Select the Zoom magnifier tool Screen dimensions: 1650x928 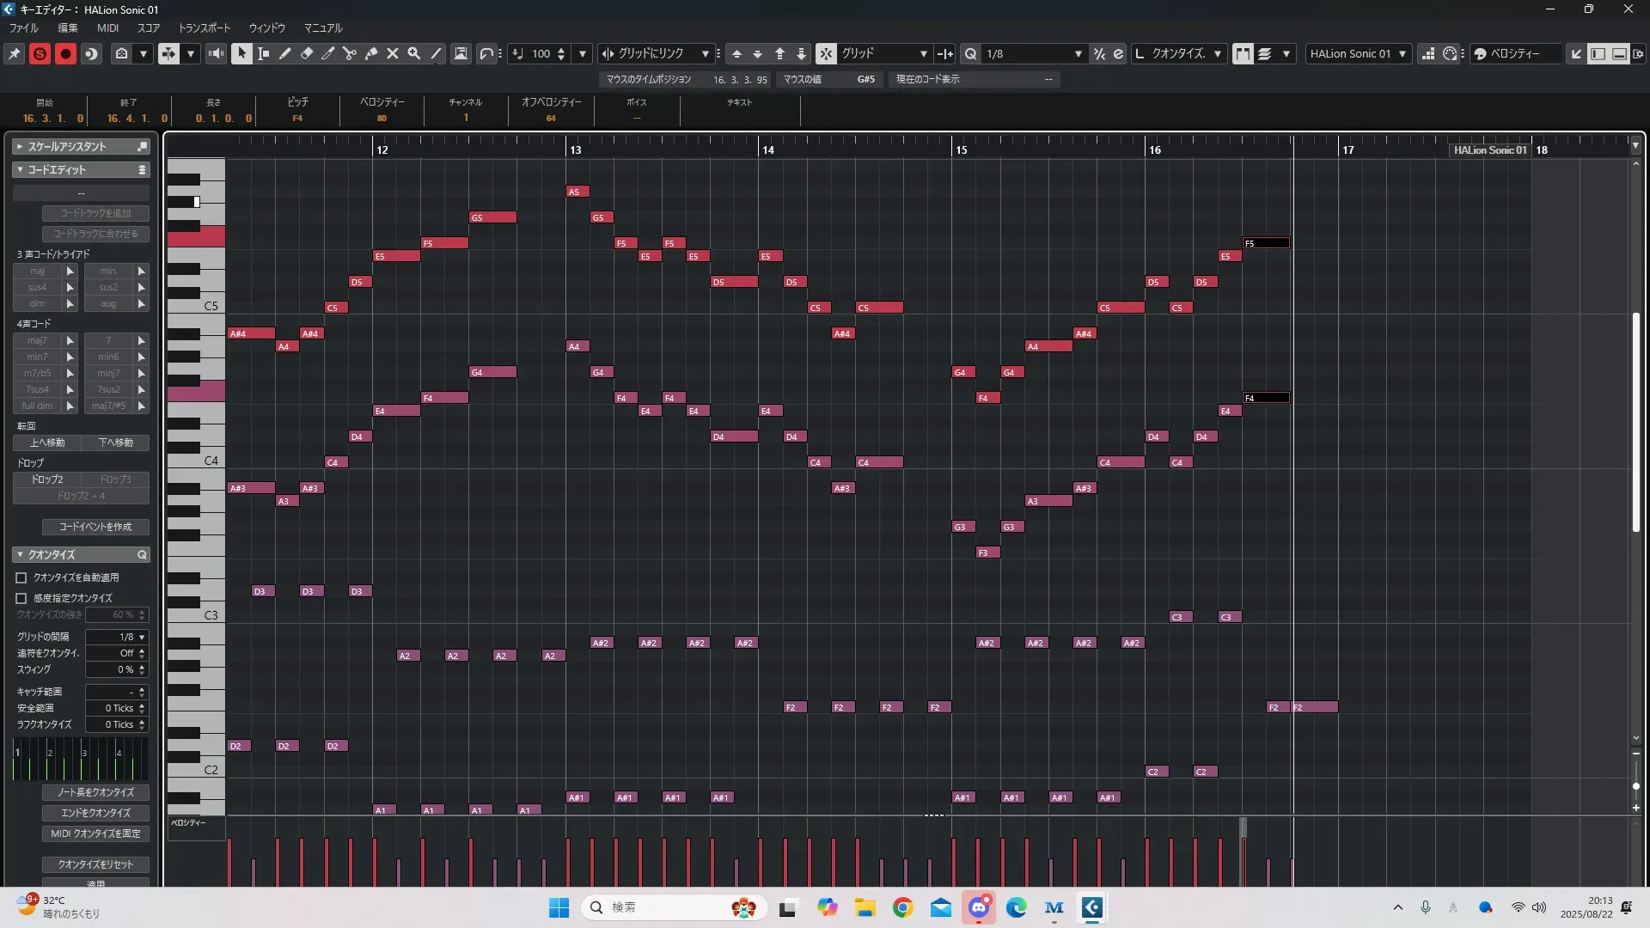[x=414, y=53]
